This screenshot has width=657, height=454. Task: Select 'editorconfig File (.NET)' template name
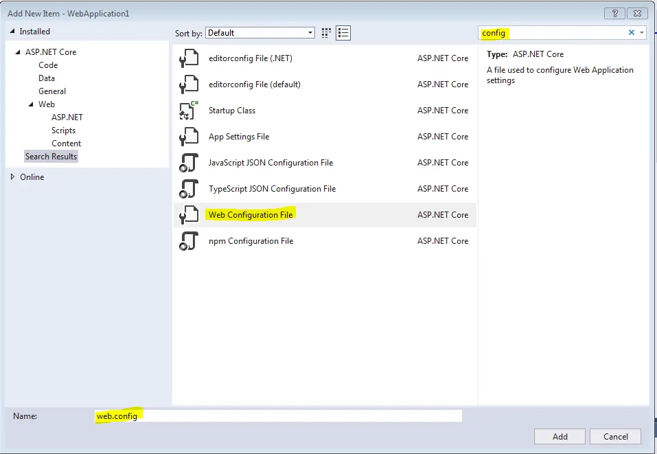point(251,58)
